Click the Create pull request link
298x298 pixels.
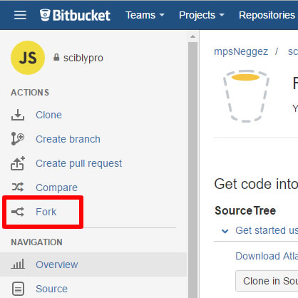[79, 163]
